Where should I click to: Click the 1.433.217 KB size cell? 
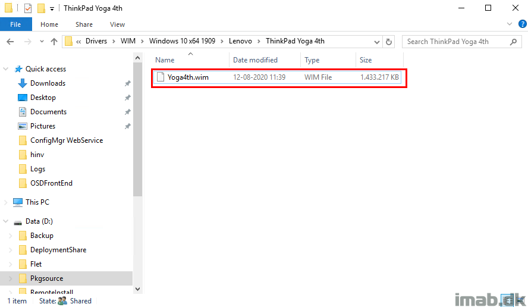point(379,77)
